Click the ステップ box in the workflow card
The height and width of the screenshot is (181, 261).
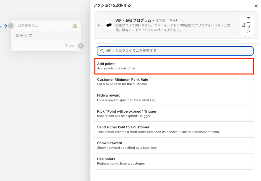tap(46, 36)
